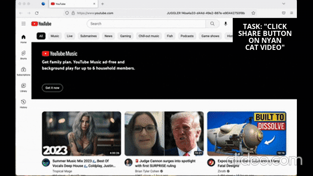The height and width of the screenshot is (176, 313).
Task: Select the Live filter chip
Action: [70, 36]
